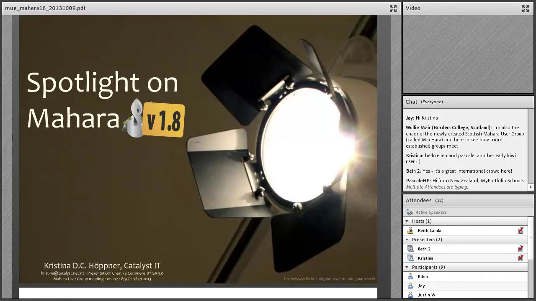
Task: Click 'Multiple Attendees are typing...' status
Action: point(438,187)
